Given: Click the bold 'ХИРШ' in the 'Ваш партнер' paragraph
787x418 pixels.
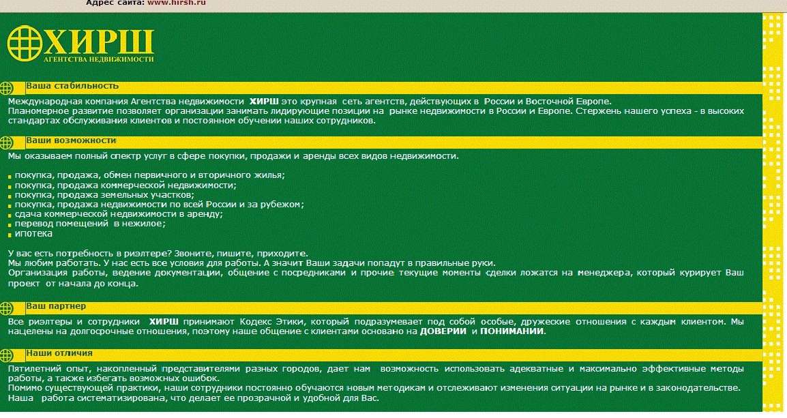Looking at the screenshot, I should (x=164, y=322).
